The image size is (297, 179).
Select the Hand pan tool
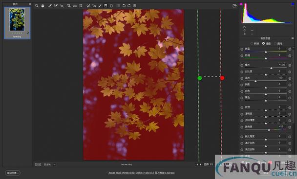point(42,6)
